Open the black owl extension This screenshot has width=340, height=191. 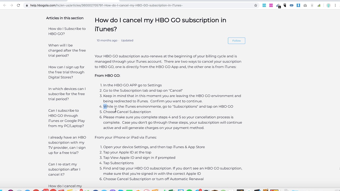pos(285,5)
